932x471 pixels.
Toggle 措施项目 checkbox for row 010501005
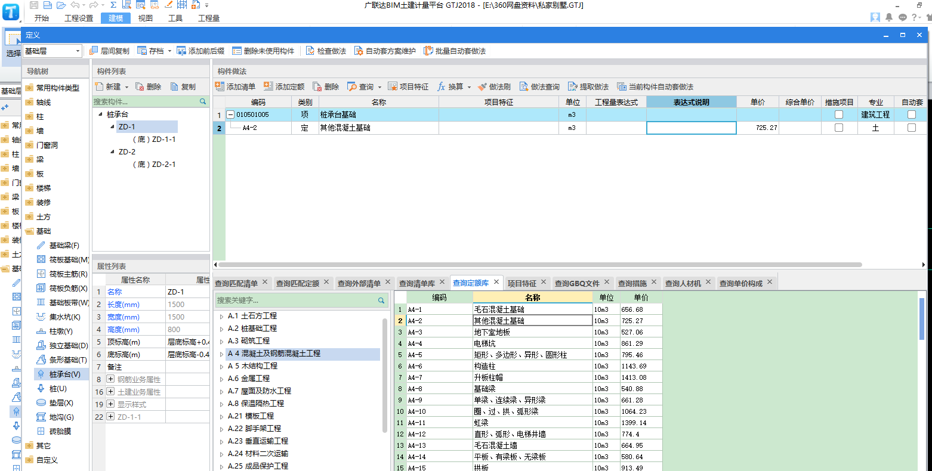pos(839,114)
